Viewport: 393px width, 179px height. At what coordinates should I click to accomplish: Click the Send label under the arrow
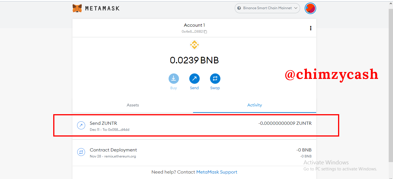point(194,88)
